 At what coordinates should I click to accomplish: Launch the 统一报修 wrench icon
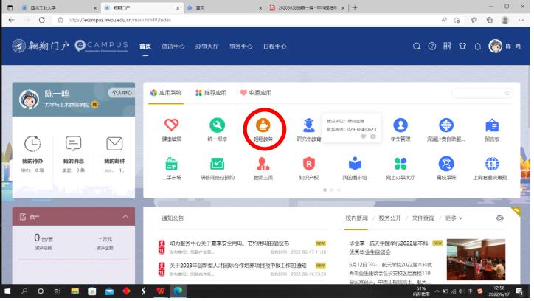click(218, 125)
